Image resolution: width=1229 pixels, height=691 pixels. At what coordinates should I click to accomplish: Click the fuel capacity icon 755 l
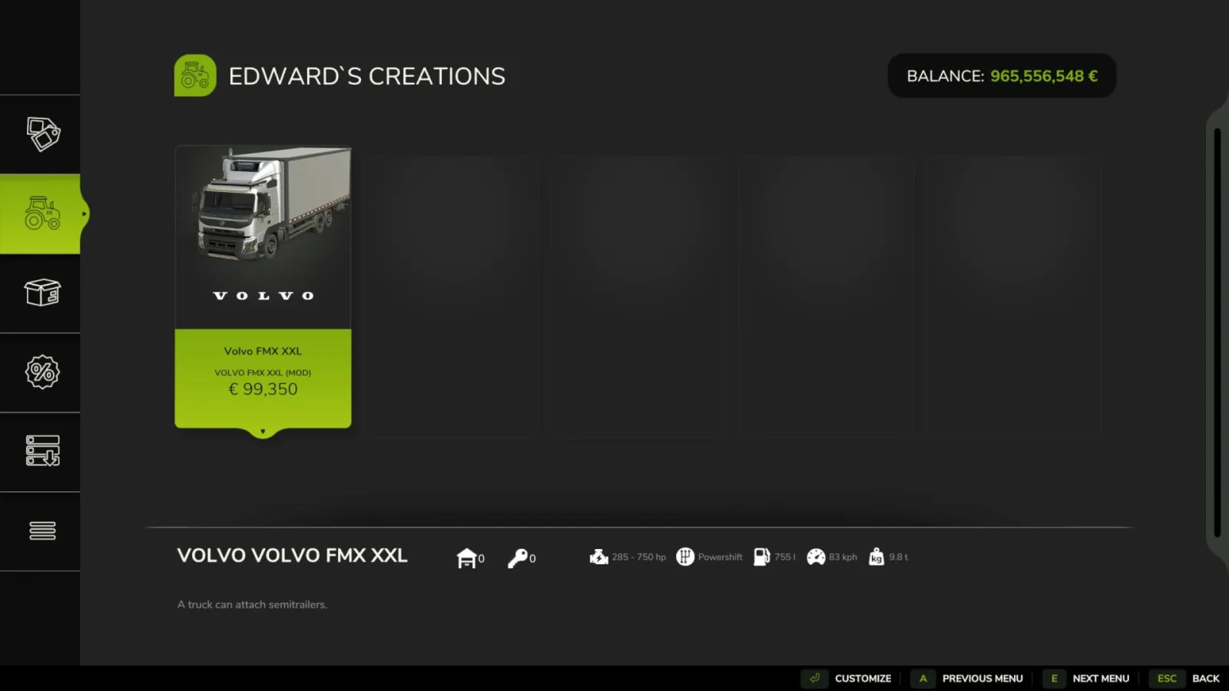761,557
